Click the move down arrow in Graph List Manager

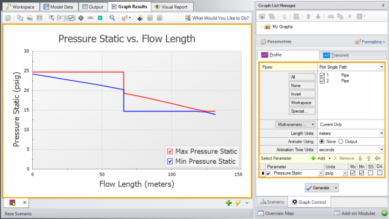tap(318, 16)
